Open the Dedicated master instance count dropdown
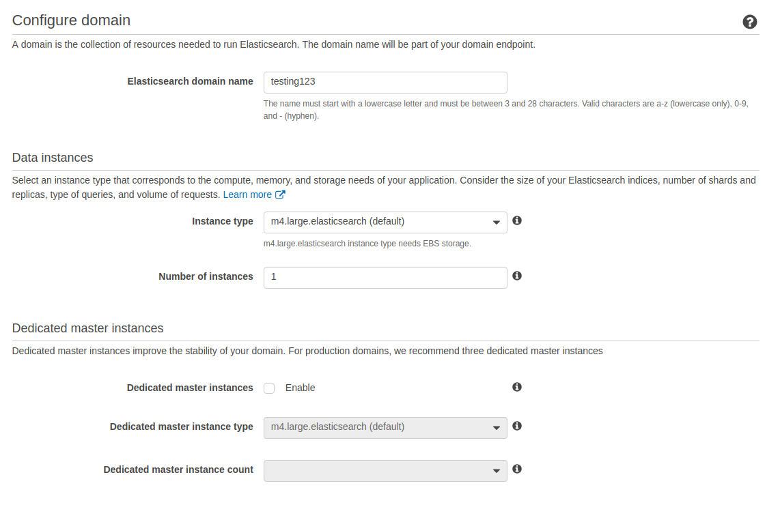The width and height of the screenshot is (780, 505). click(x=385, y=471)
